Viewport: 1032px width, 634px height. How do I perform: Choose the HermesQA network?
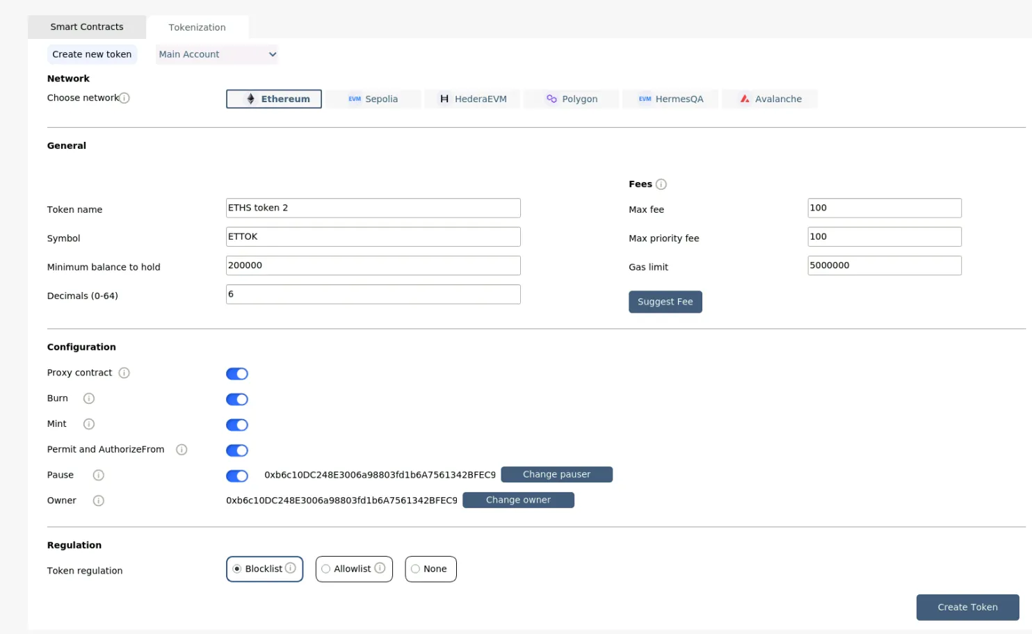[670, 99]
